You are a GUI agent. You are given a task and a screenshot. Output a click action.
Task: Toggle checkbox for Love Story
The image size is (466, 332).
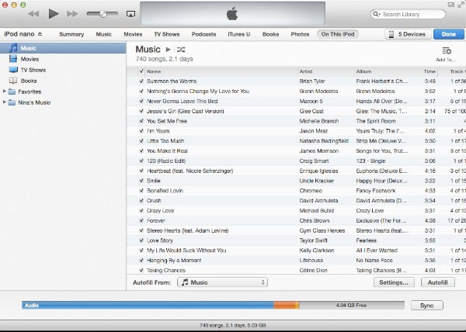(x=141, y=240)
